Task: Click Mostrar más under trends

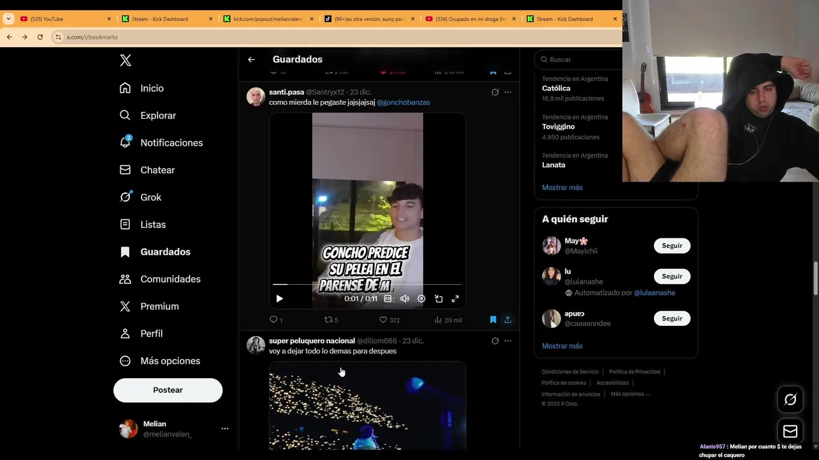Action: pos(562,187)
